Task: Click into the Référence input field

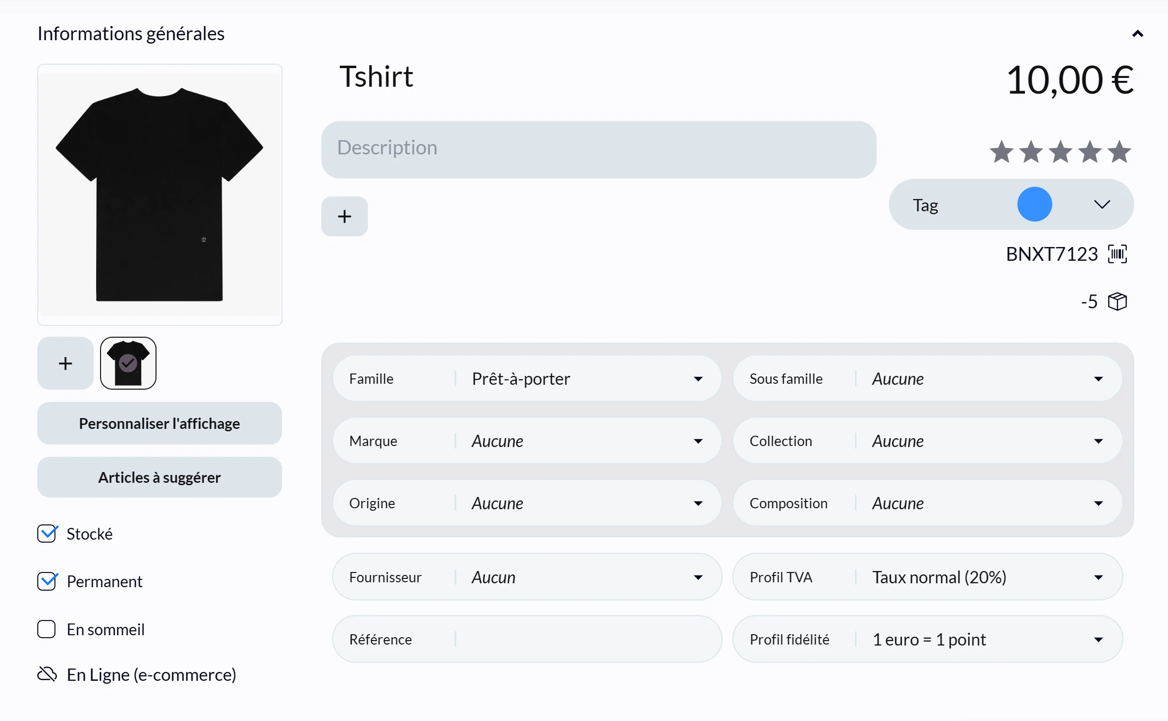Action: (x=527, y=639)
